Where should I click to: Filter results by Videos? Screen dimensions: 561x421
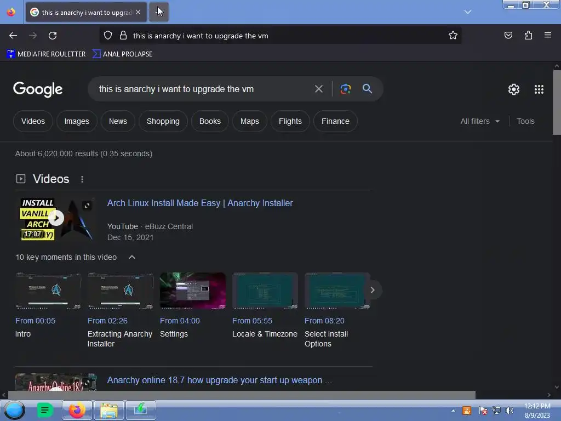tap(33, 121)
